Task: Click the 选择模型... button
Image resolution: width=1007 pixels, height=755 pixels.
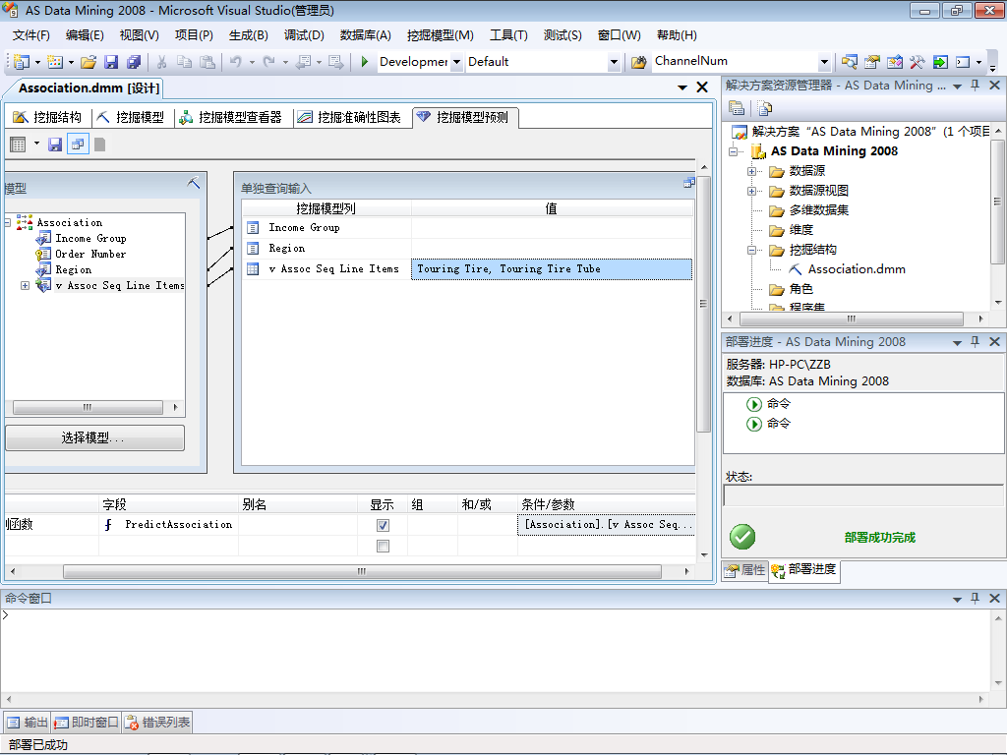Action: click(x=94, y=437)
